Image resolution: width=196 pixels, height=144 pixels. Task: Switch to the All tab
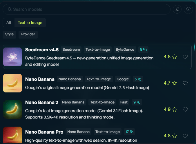(9, 23)
